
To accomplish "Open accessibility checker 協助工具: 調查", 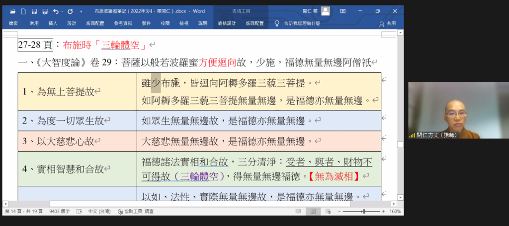I will coord(134,212).
